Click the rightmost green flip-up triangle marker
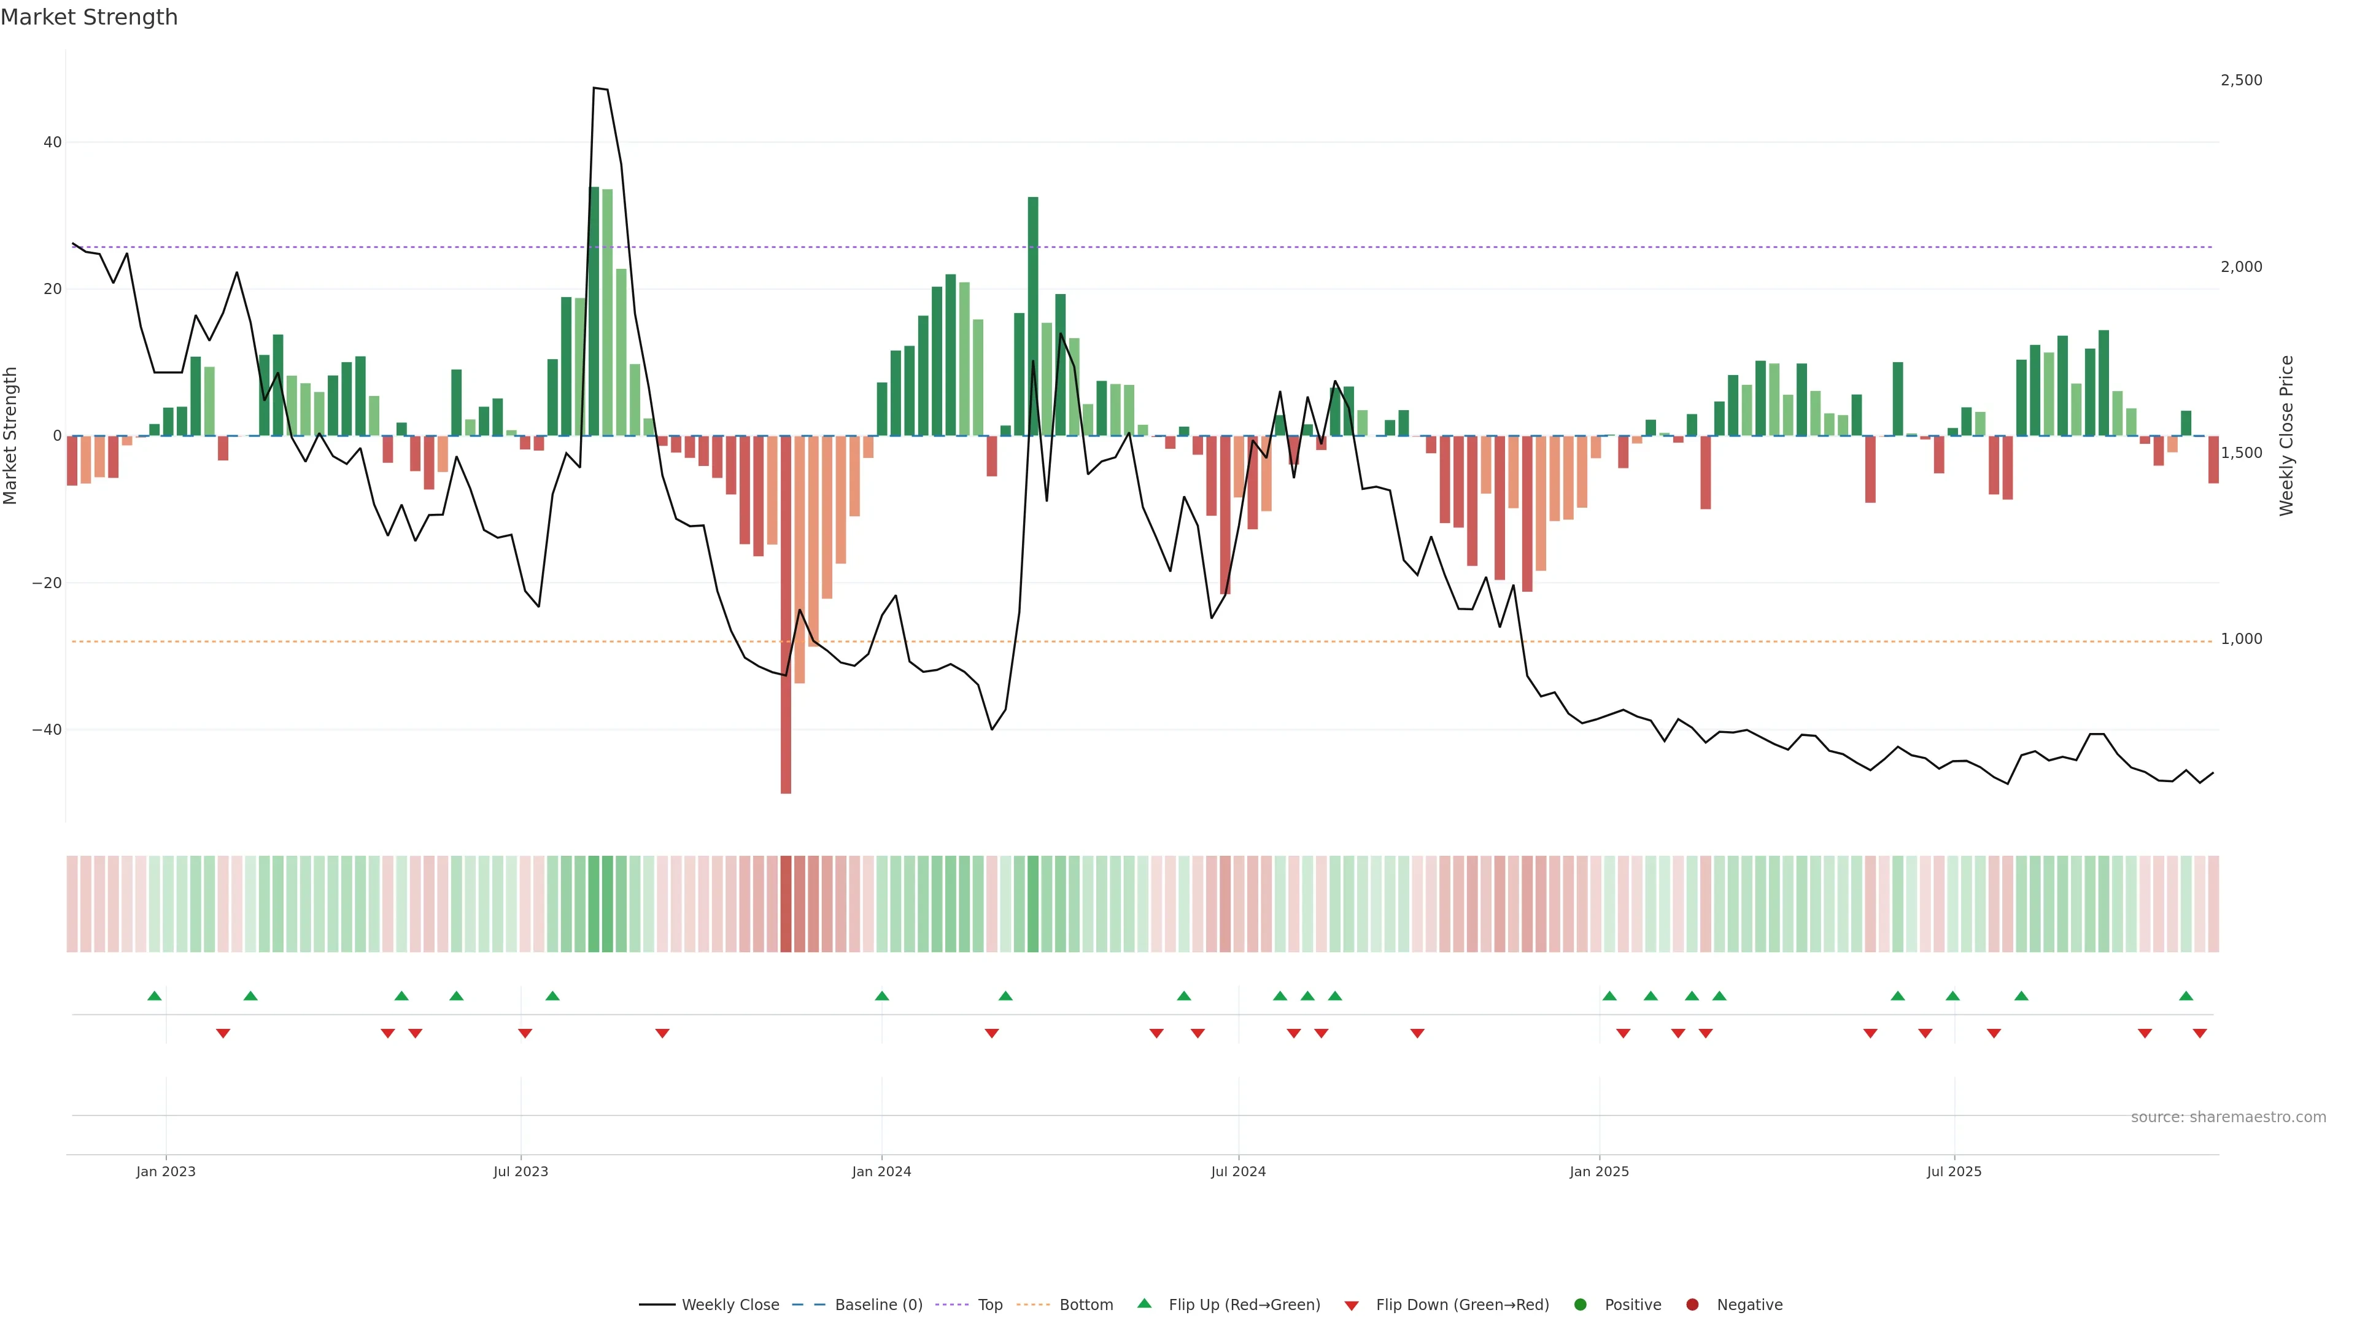 tap(2186, 996)
